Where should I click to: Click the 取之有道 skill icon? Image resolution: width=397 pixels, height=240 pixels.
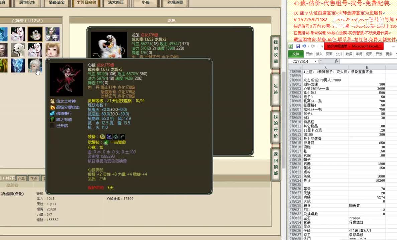tap(52, 119)
